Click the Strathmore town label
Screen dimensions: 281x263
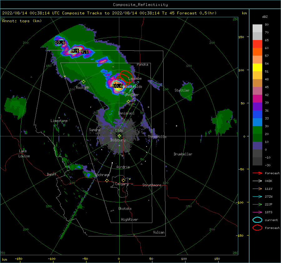(152, 185)
